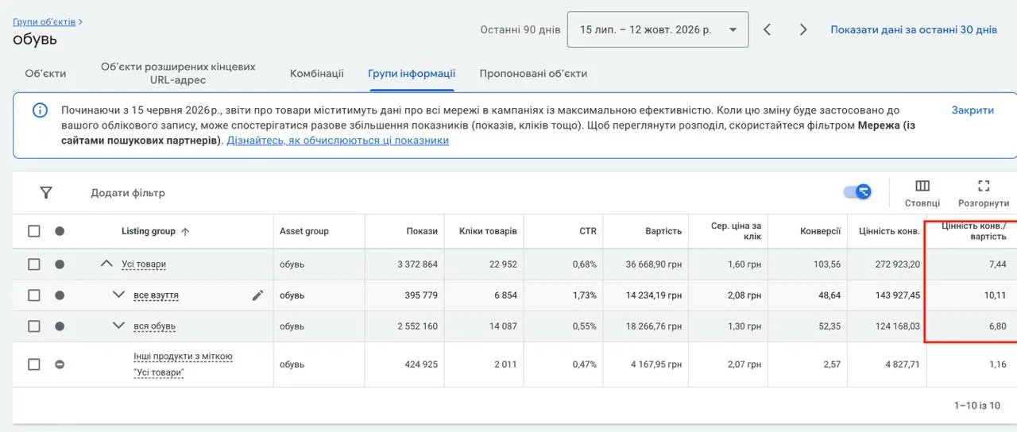Sort by the Вартість column header
This screenshot has width=1017, height=432.
click(x=663, y=231)
